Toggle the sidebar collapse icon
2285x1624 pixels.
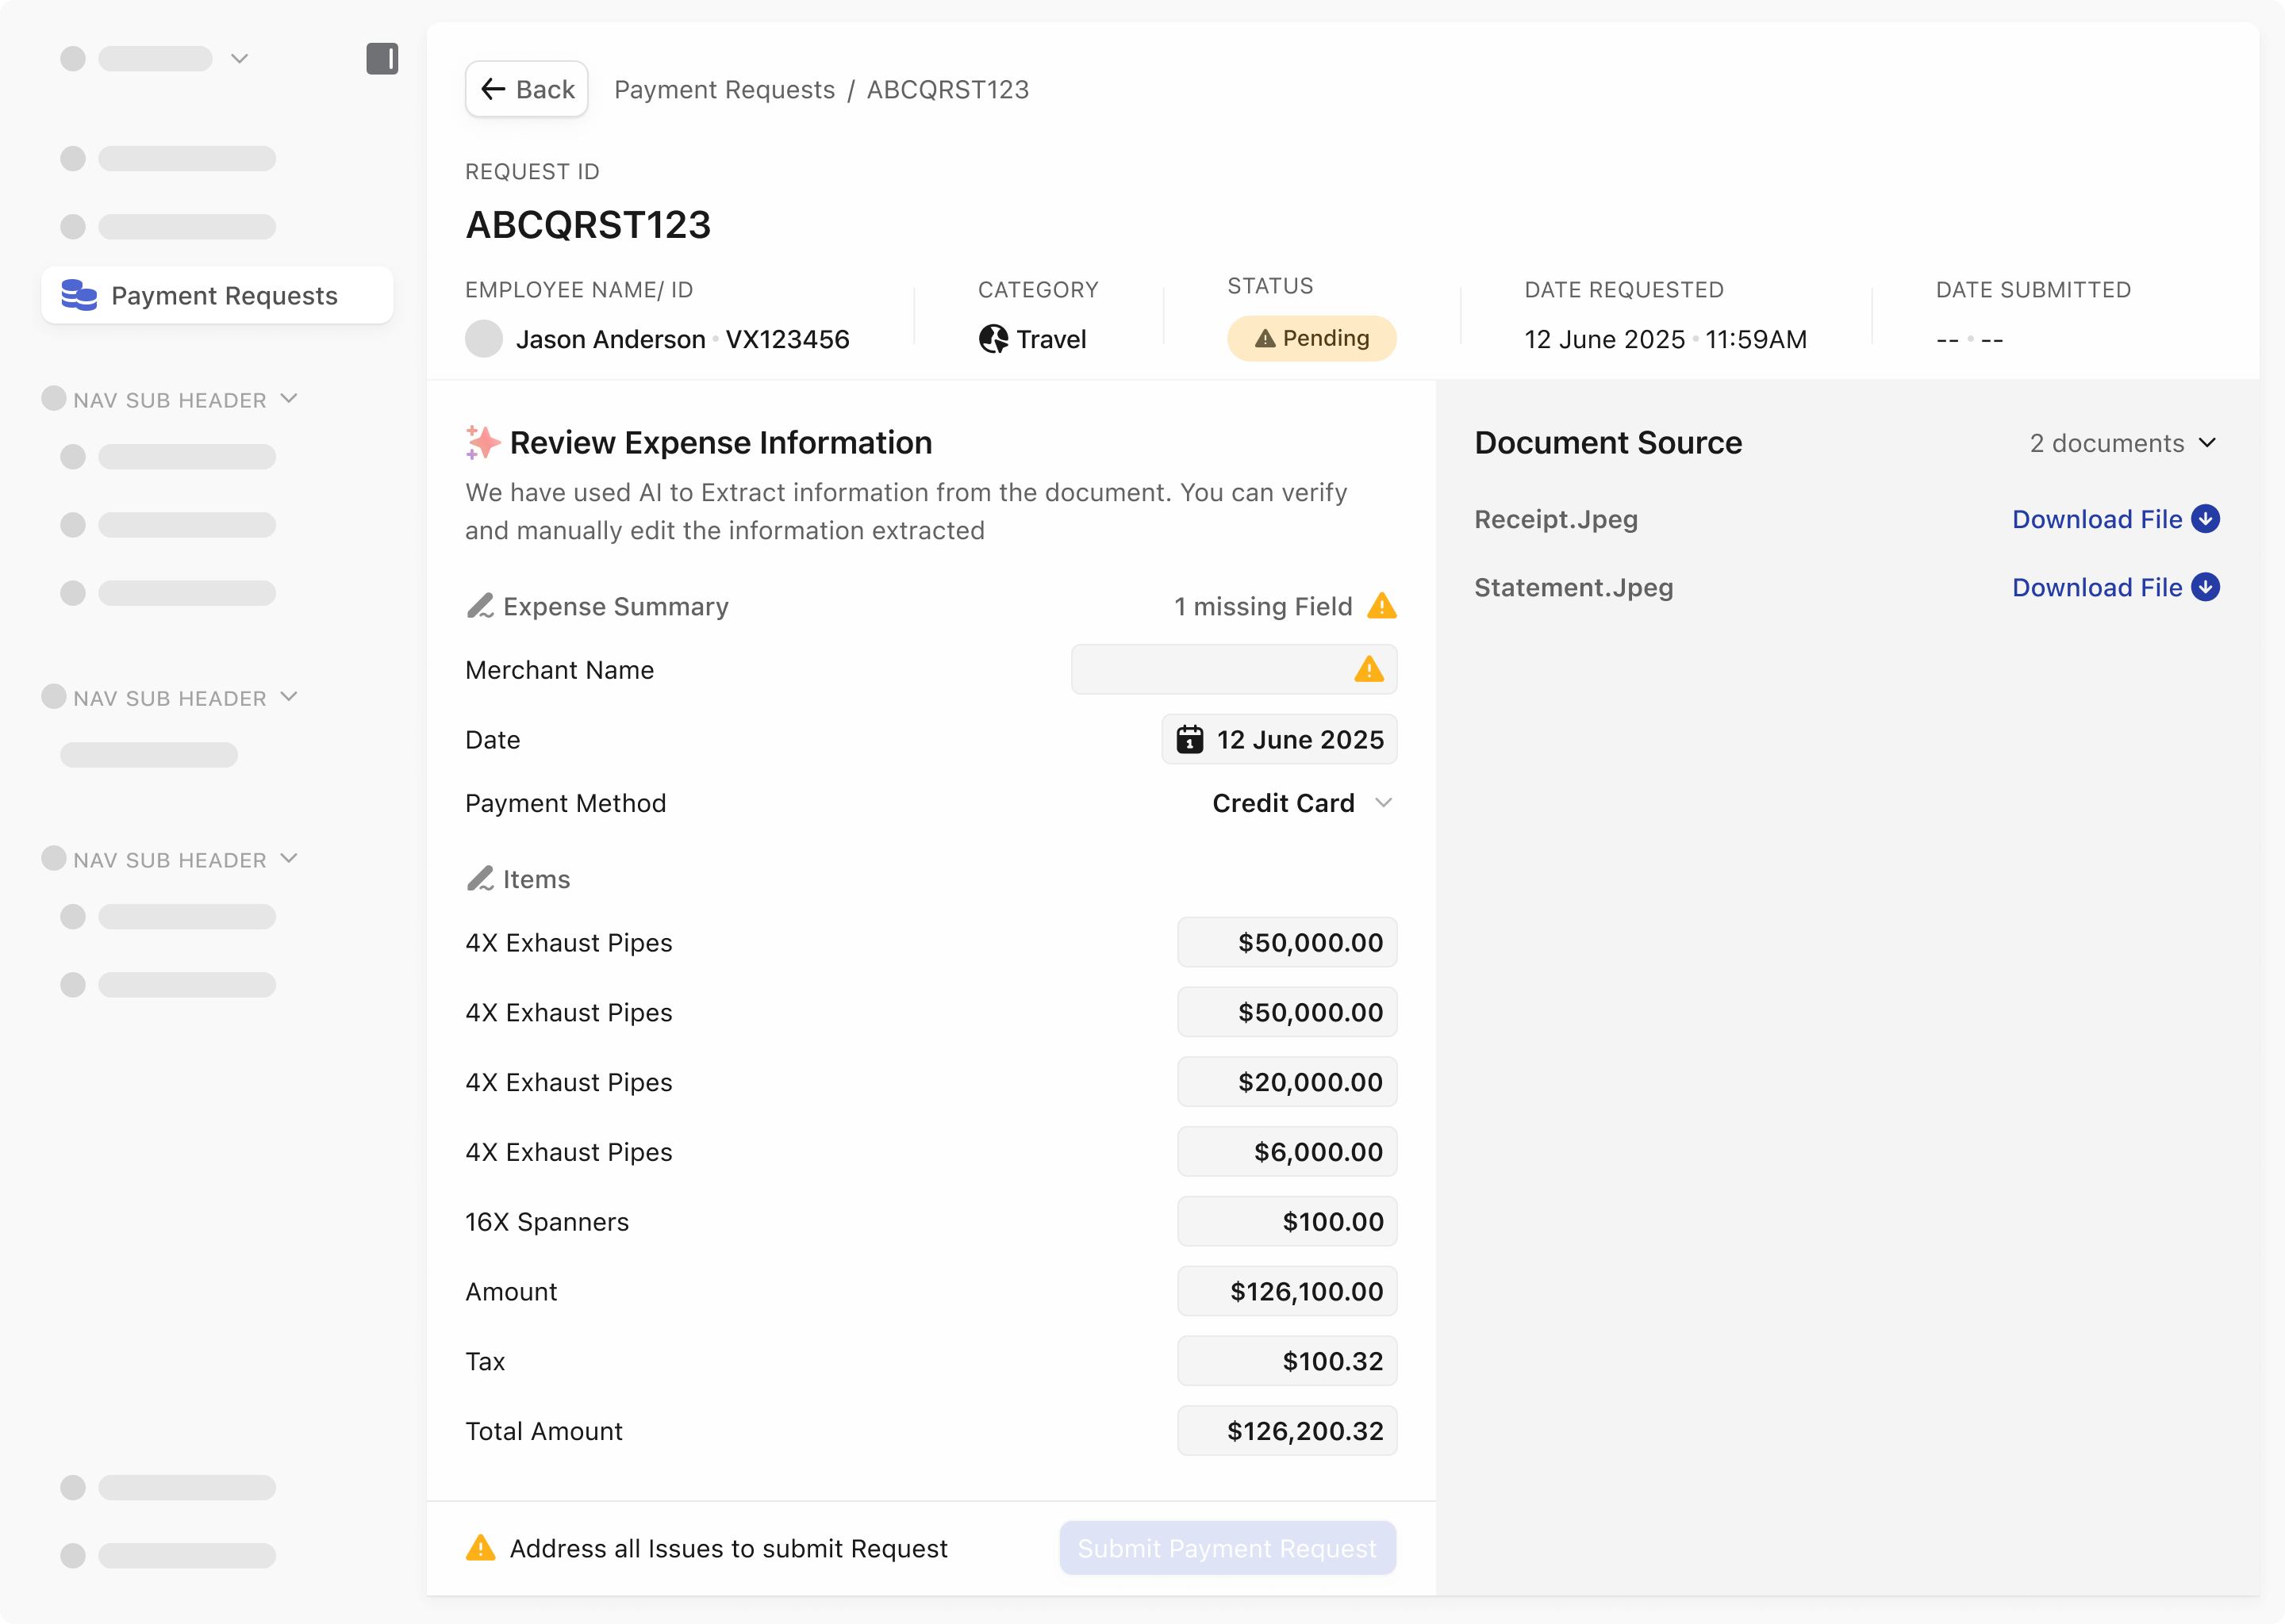[x=381, y=59]
